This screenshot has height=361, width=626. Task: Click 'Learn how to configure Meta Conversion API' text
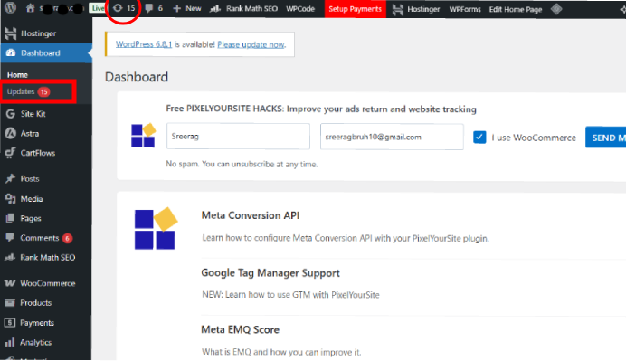(346, 238)
